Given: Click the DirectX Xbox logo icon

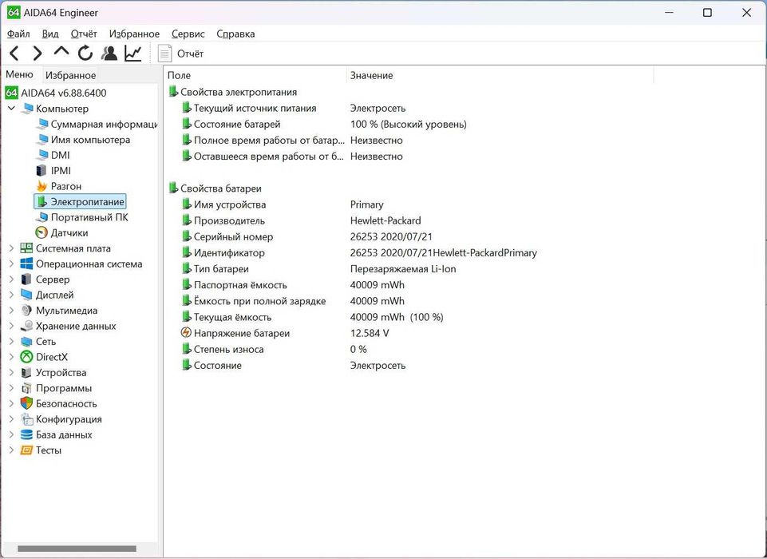Looking at the screenshot, I should click(26, 357).
